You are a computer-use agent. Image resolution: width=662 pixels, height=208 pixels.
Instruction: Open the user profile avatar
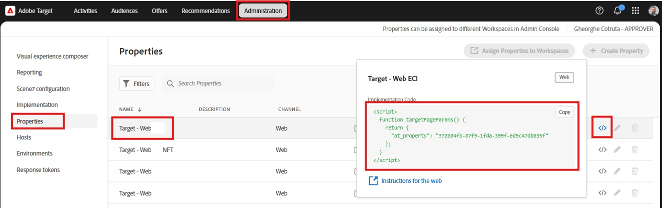pyautogui.click(x=654, y=11)
